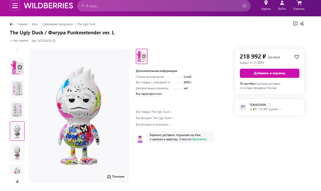The image size is (321, 191).
Task: Open the hamburger menu
Action: (x=15, y=6)
